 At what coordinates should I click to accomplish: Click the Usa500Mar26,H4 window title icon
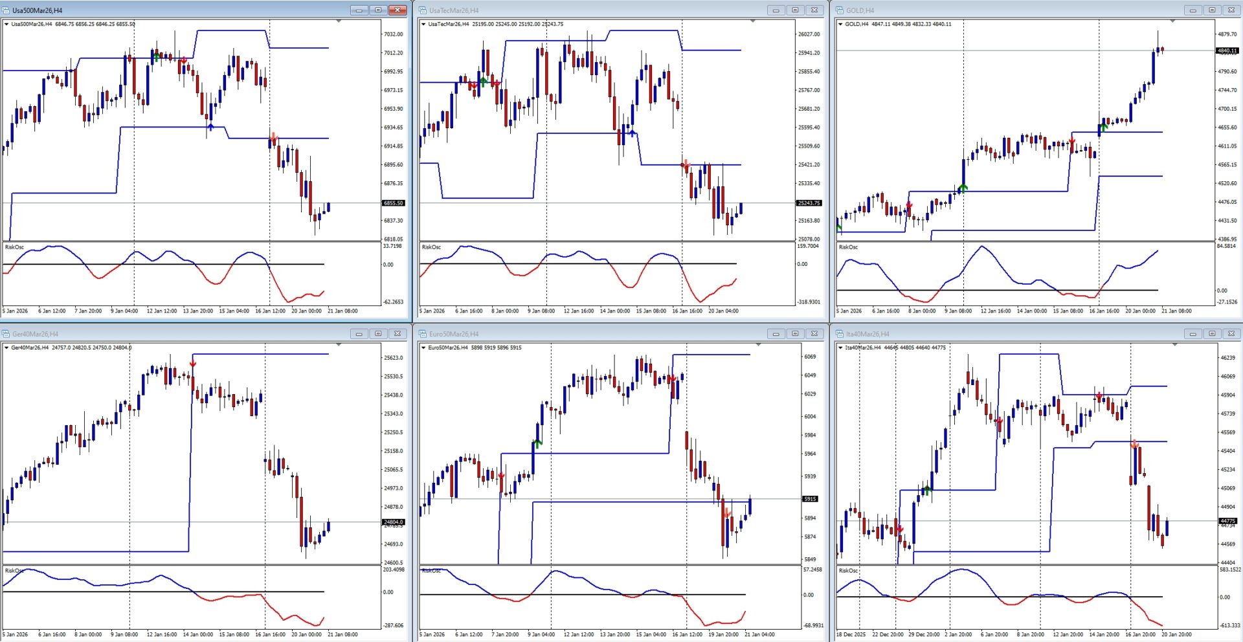click(x=6, y=10)
